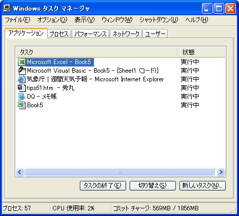Click the 切り替え(S) button

(x=153, y=186)
